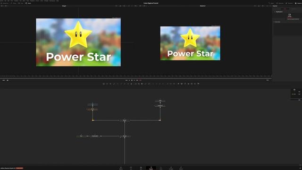Add a pRender particle node from toolbar
The width and height of the screenshot is (302, 170).
[174, 84]
